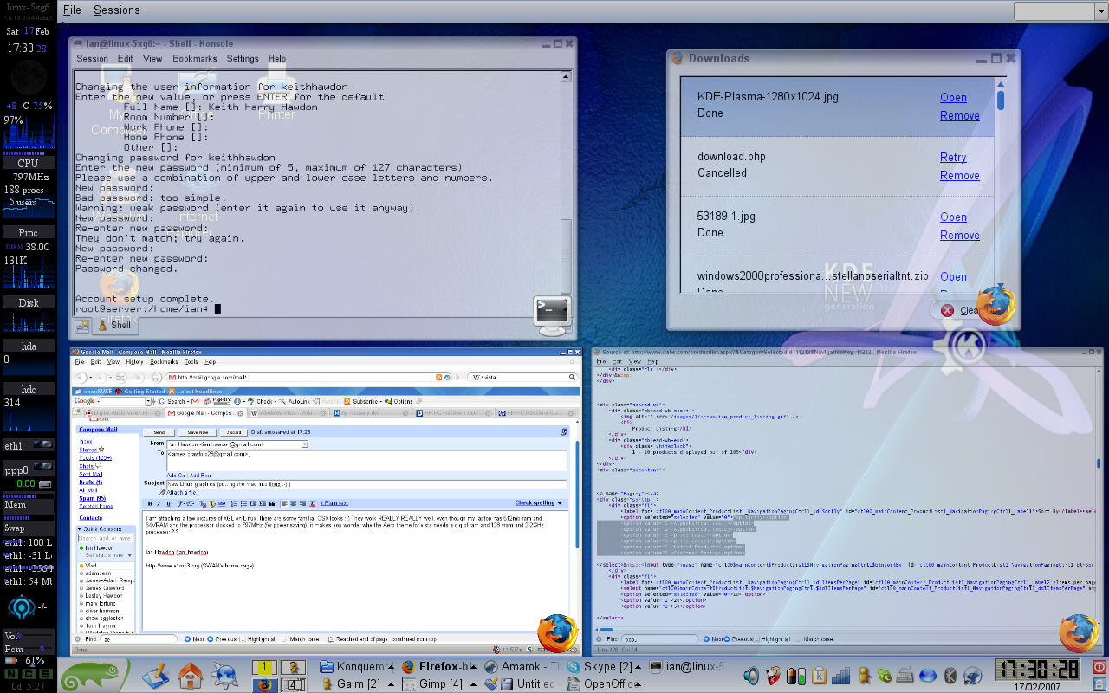Open the From address dropdown in Gmail
1109x693 pixels.
click(x=304, y=444)
